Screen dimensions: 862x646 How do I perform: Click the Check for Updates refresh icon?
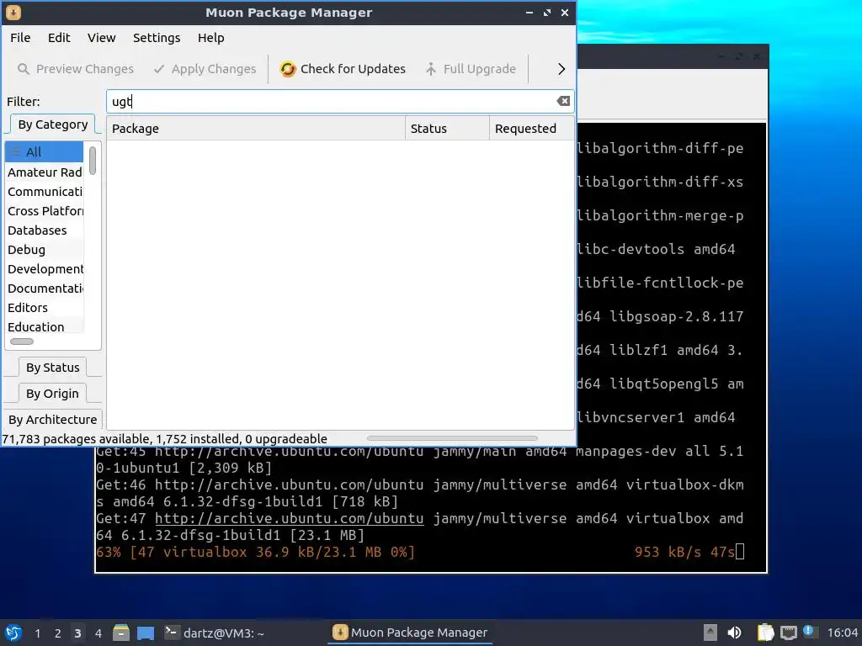coord(288,69)
